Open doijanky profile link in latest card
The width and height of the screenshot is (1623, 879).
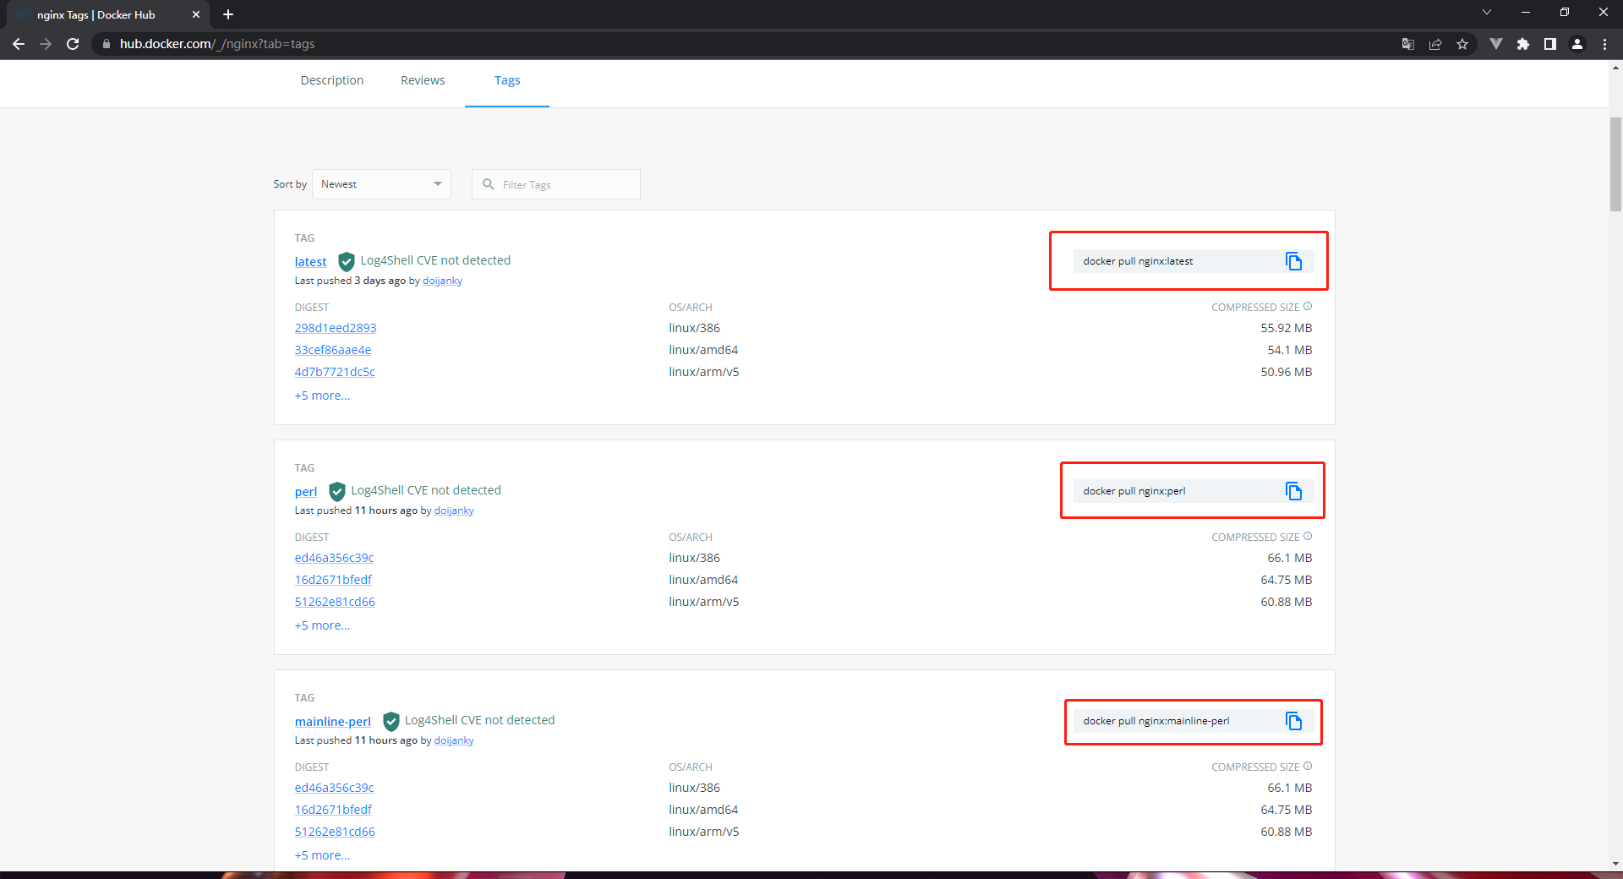[x=442, y=281]
